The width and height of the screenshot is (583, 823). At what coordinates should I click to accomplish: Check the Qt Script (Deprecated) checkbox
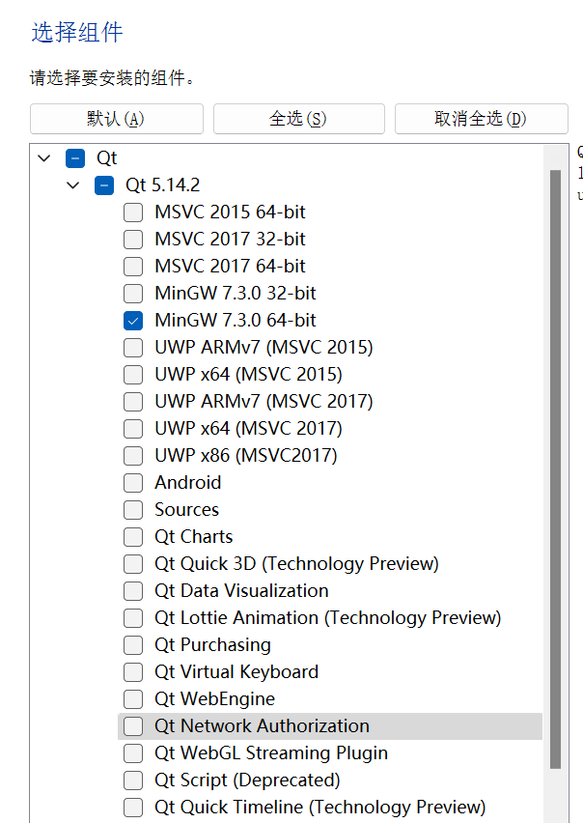(x=133, y=781)
